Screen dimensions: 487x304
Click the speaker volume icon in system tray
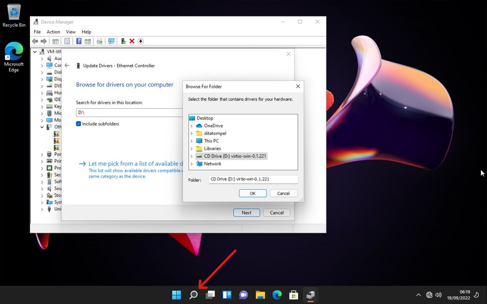click(x=438, y=295)
